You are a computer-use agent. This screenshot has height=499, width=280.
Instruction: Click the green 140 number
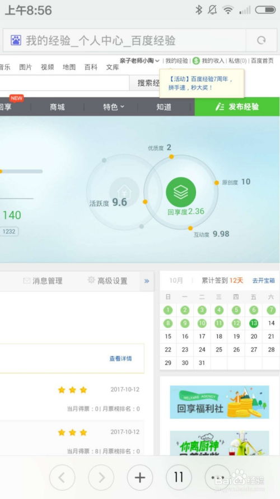pyautogui.click(x=12, y=215)
